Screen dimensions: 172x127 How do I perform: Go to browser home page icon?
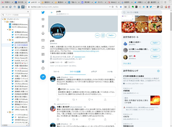(x=15, y=7)
